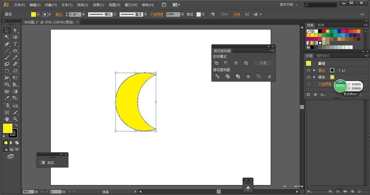Click the Divide pathfinder icon
This screenshot has width=370, height=195.
click(x=218, y=76)
